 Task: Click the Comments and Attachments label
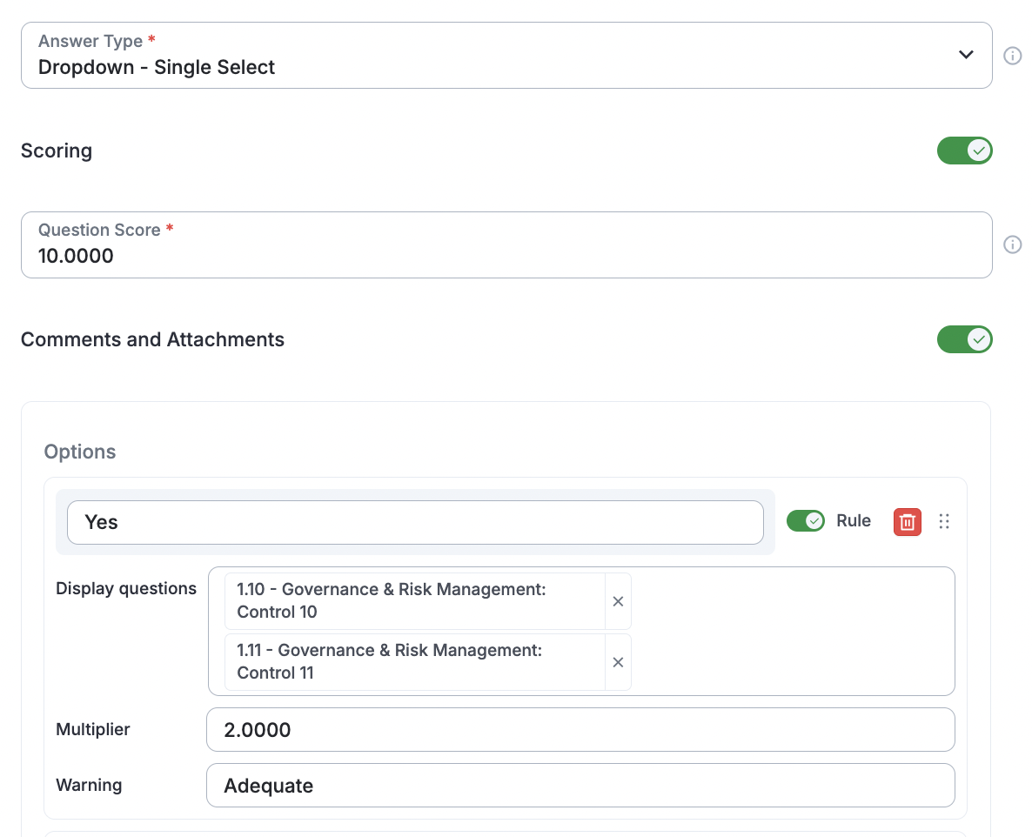point(152,339)
